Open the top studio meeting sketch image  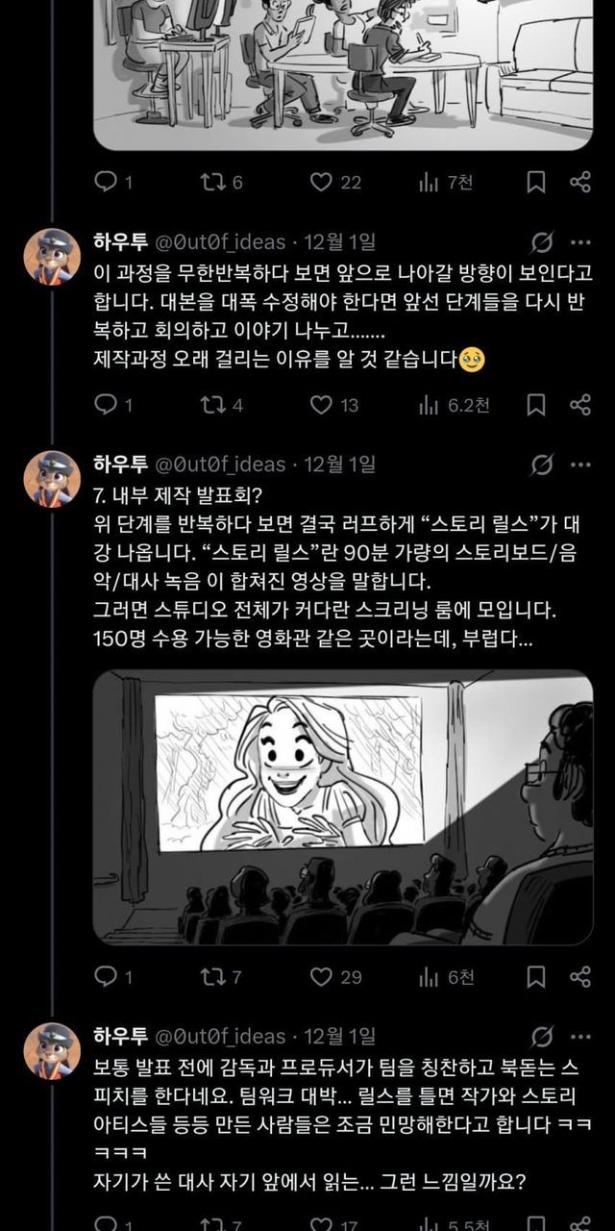343,75
